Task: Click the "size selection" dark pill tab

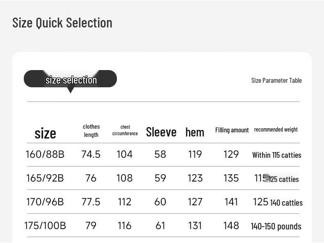Action: tap(70, 79)
